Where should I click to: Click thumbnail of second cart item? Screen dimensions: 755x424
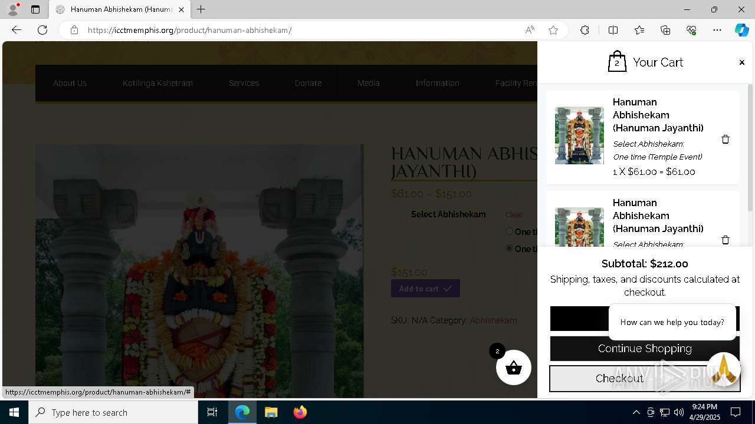coord(579,227)
